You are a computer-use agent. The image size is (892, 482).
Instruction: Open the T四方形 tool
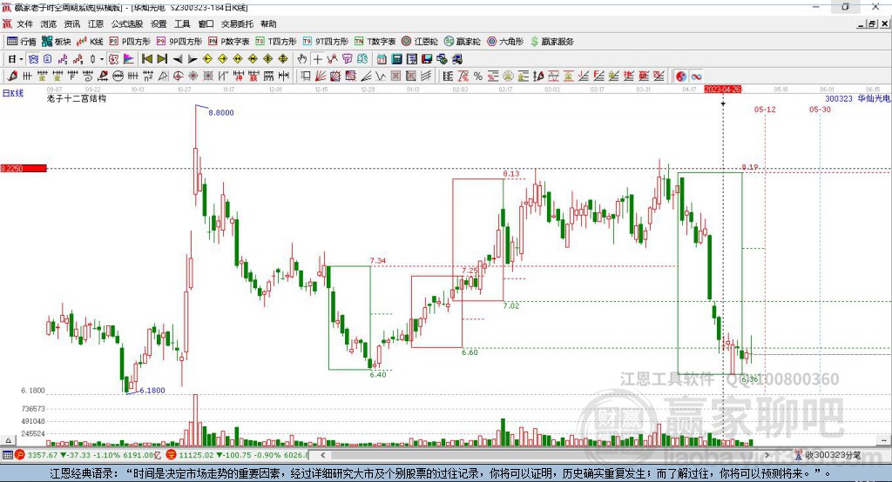tap(276, 41)
